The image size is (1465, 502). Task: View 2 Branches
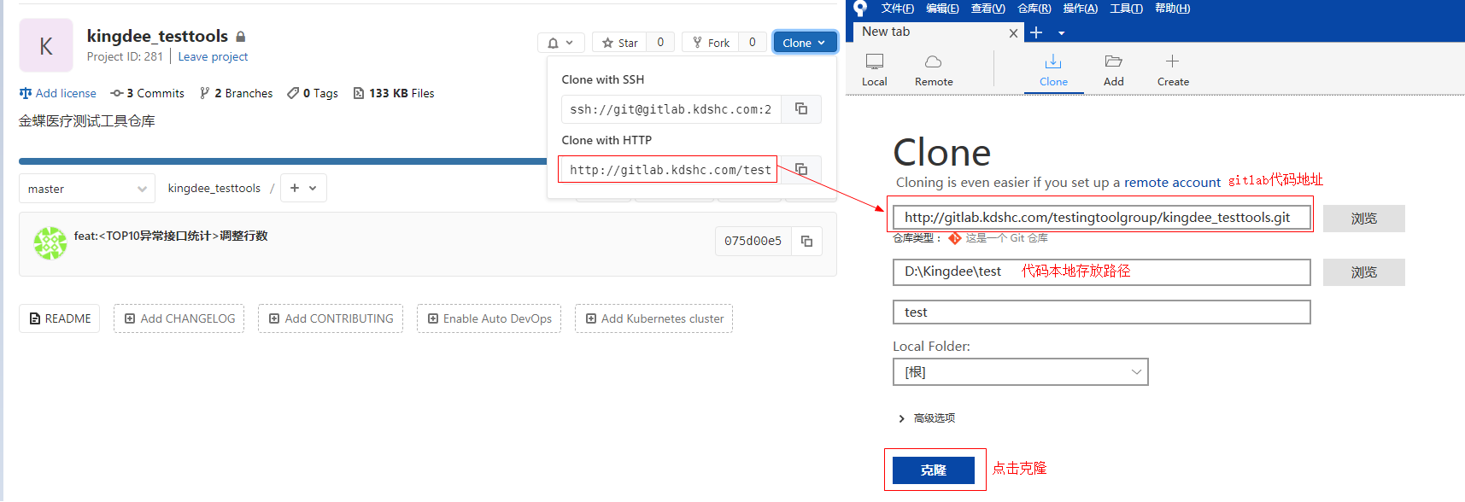tap(237, 93)
